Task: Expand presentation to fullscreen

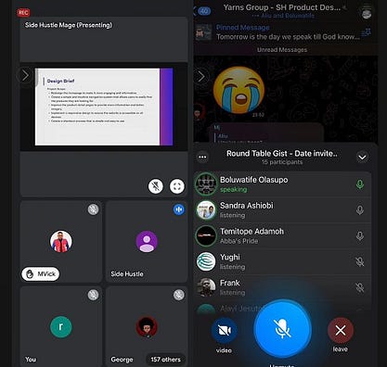Action: [x=177, y=186]
